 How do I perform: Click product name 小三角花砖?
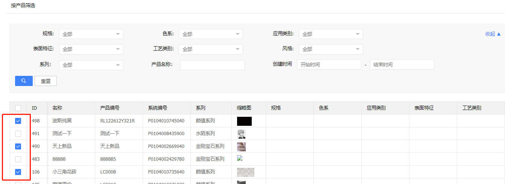pos(64,172)
